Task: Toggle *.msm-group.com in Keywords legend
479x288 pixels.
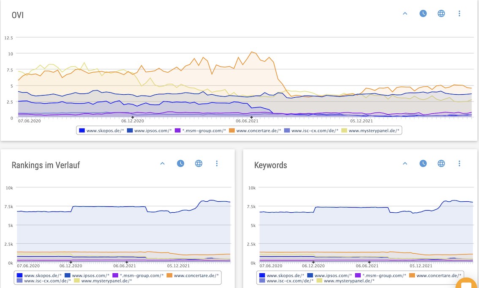Action: [381, 275]
